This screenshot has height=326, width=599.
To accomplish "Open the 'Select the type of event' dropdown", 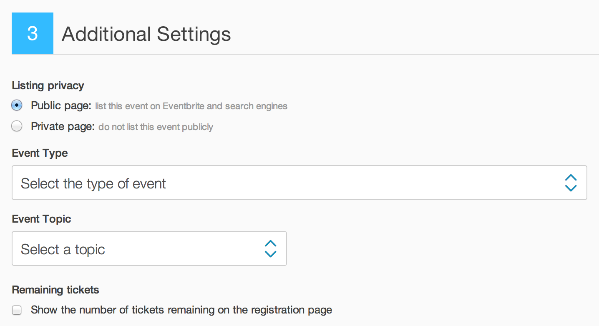I will point(299,183).
